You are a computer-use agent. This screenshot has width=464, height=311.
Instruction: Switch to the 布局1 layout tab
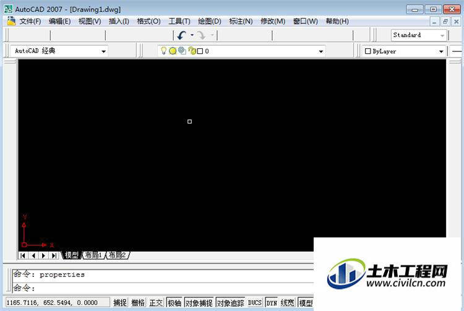(x=93, y=255)
